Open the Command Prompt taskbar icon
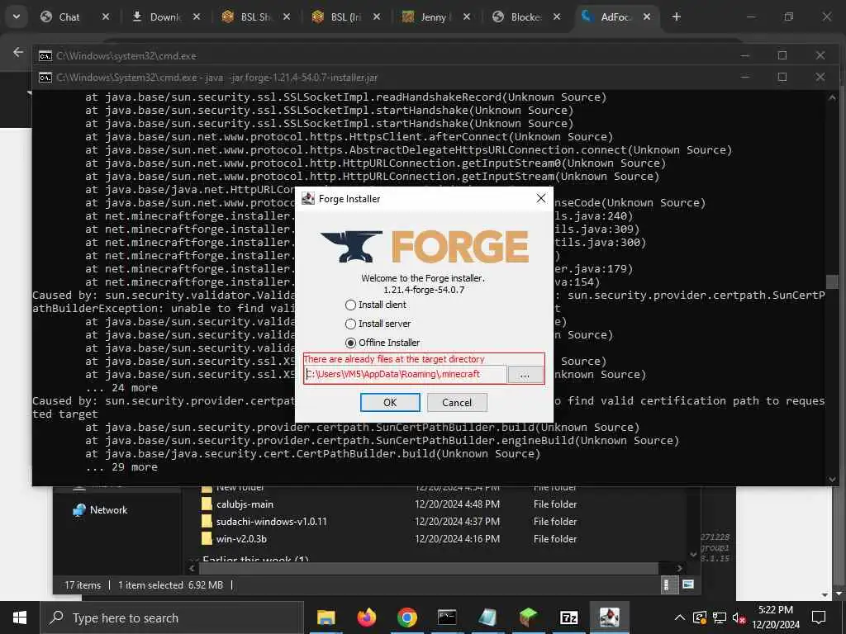846x634 pixels. tap(447, 617)
